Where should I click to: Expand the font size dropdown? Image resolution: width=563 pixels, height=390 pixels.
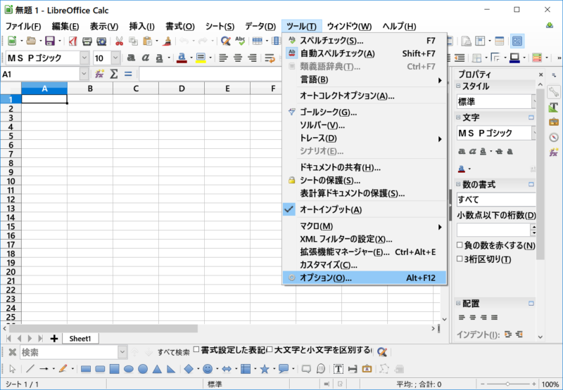[x=116, y=58]
